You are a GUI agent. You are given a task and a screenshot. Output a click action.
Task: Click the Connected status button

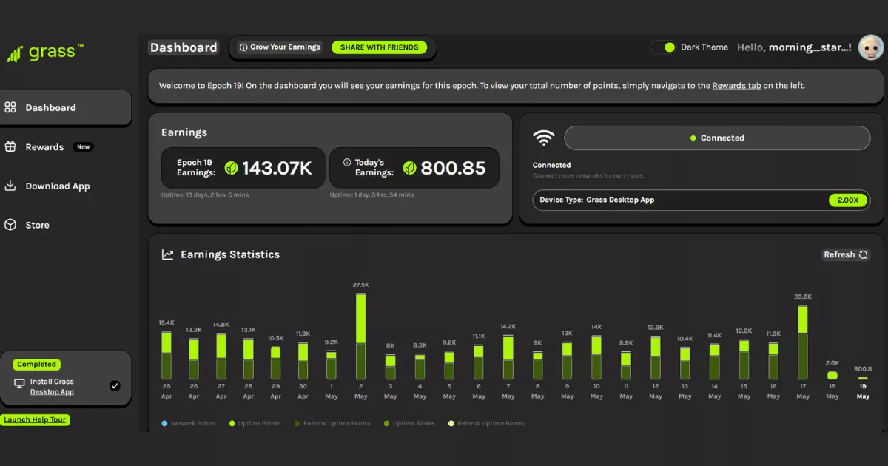point(717,138)
